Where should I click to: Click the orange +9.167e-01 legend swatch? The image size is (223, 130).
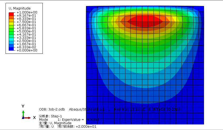tap(11, 17)
